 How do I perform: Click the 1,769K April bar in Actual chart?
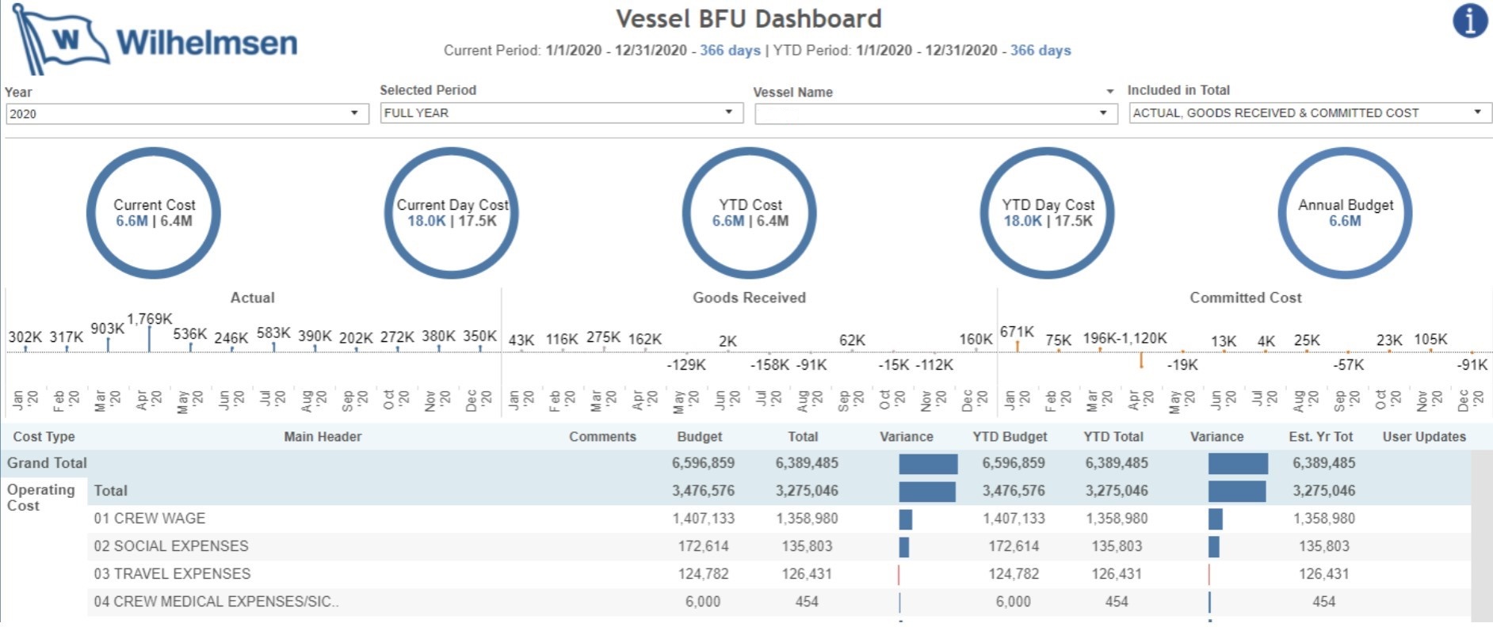[149, 338]
